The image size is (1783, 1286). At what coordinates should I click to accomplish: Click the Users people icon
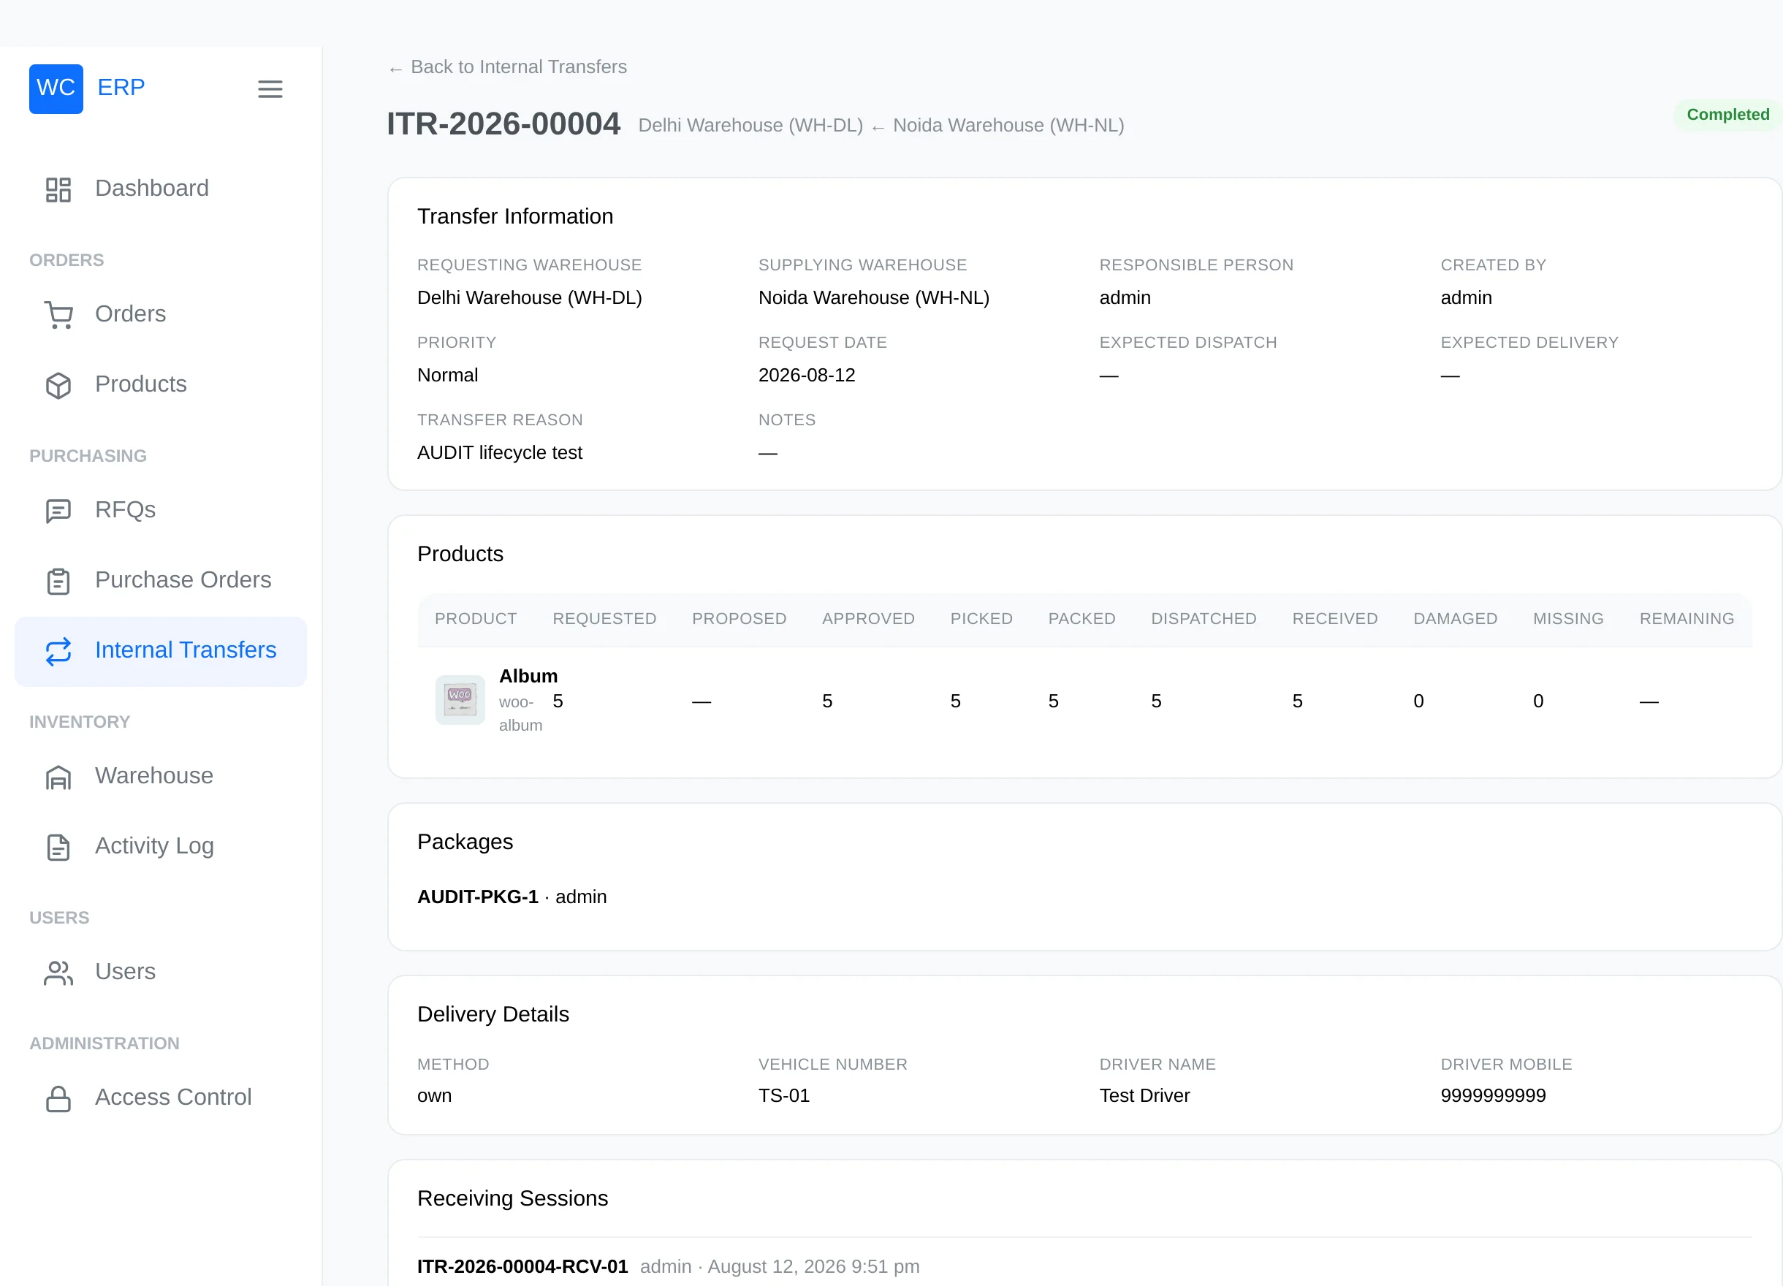pyautogui.click(x=58, y=973)
